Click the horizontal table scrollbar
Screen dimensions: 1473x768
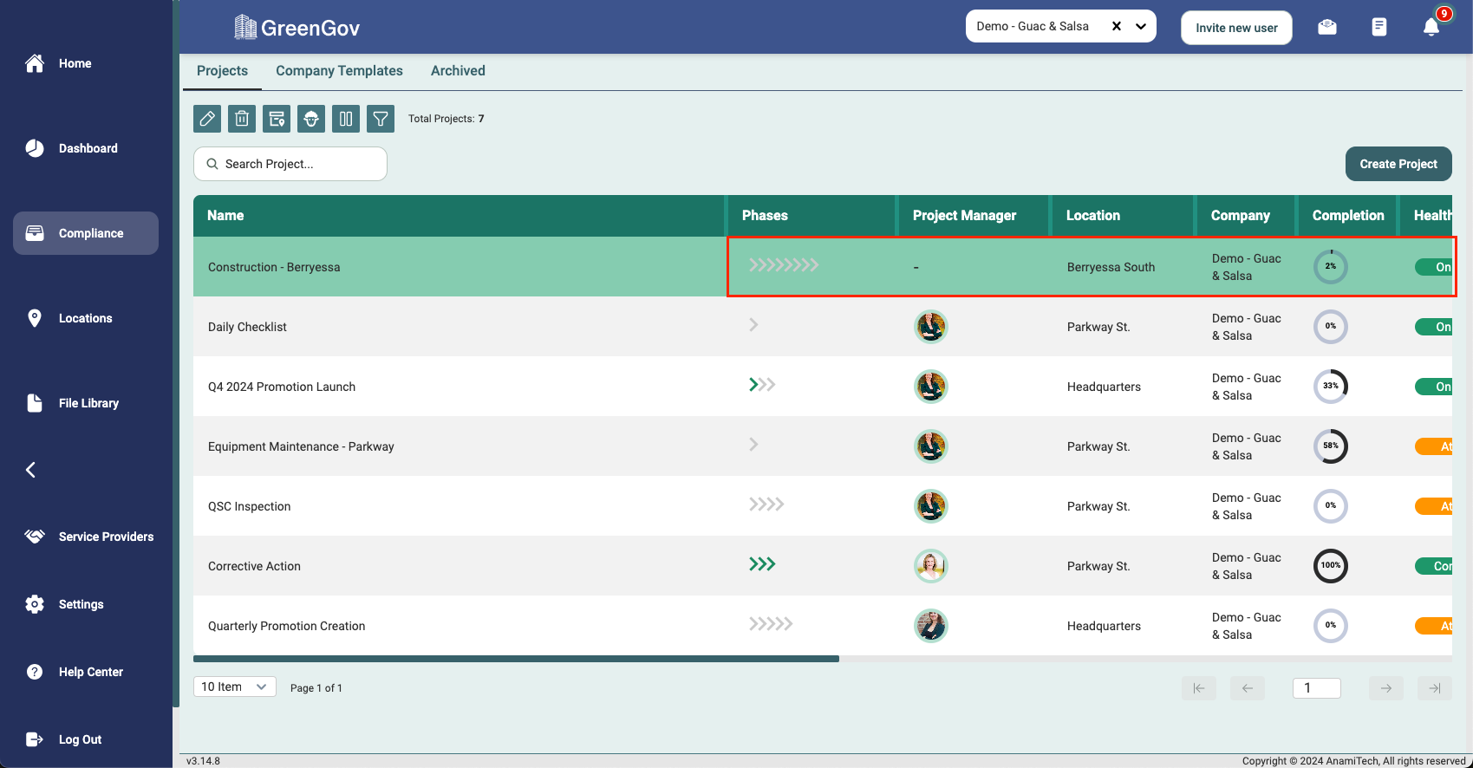point(516,659)
